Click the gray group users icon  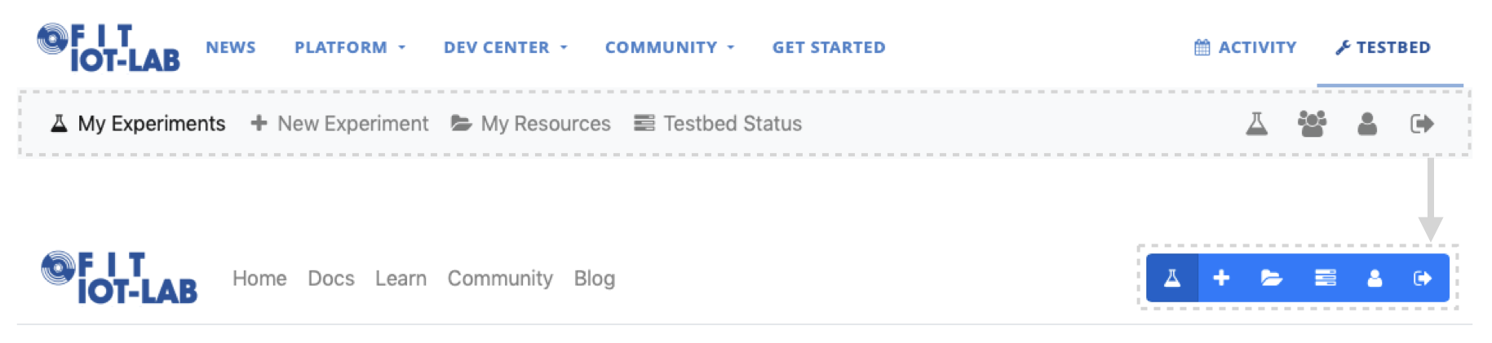tap(1312, 124)
